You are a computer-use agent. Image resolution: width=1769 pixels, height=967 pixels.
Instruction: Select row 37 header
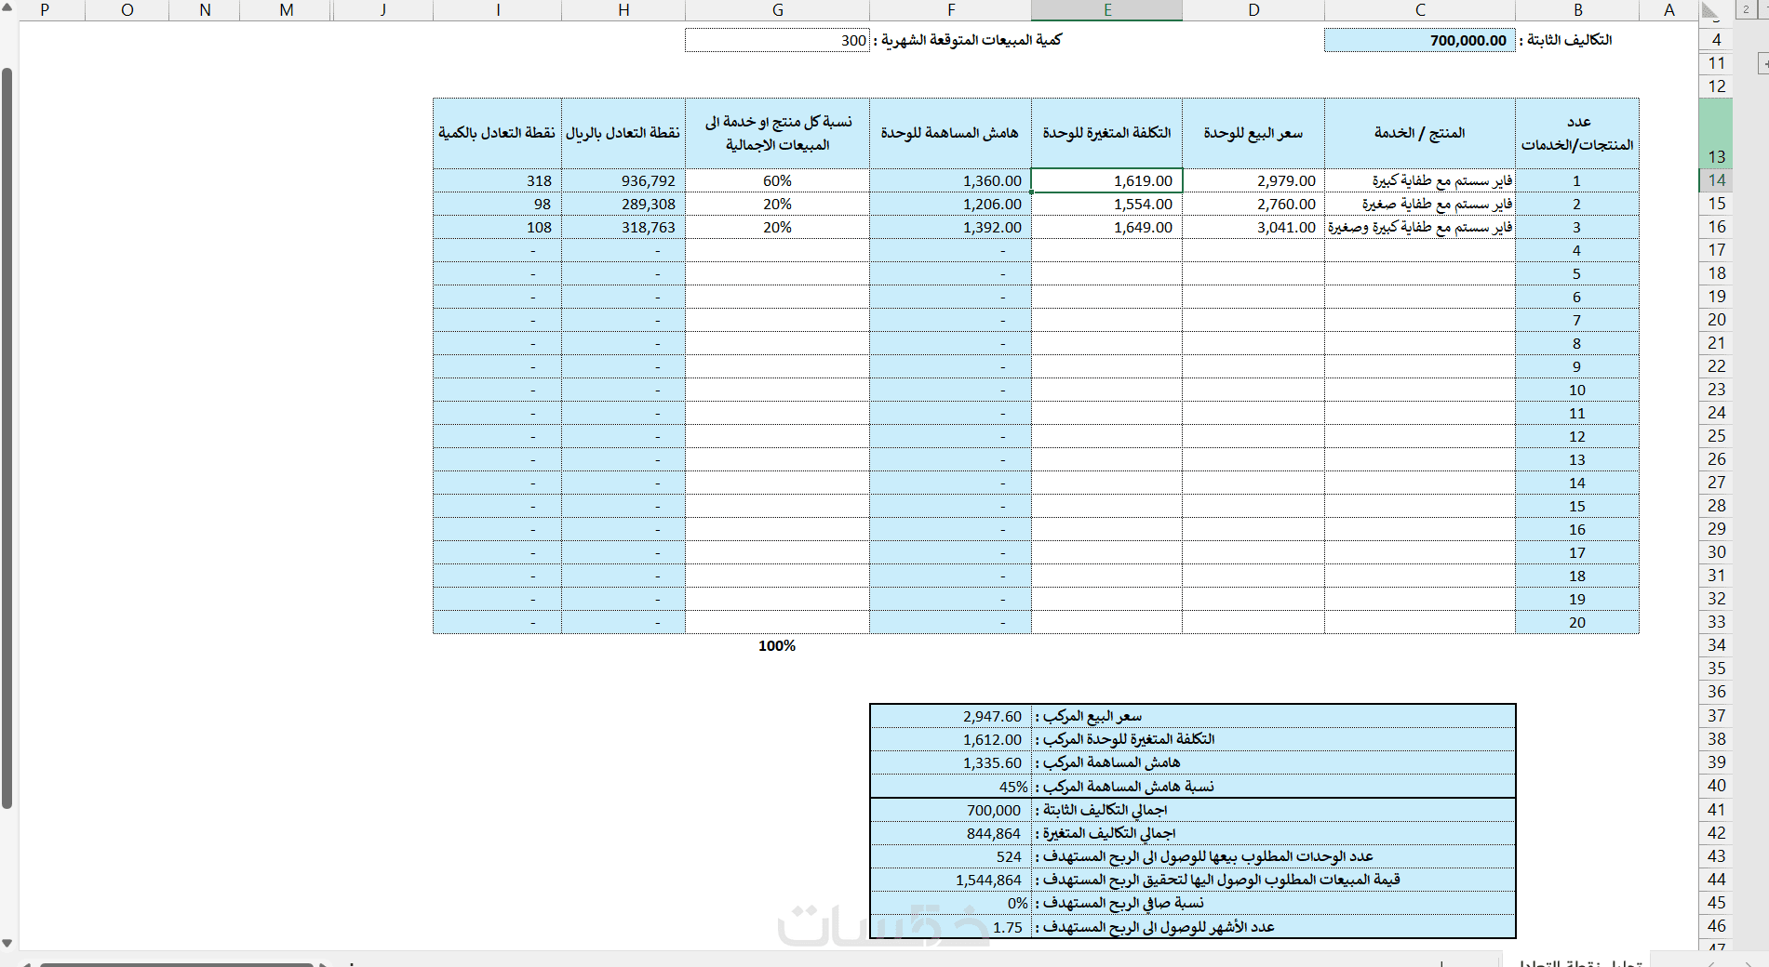pyautogui.click(x=1716, y=716)
